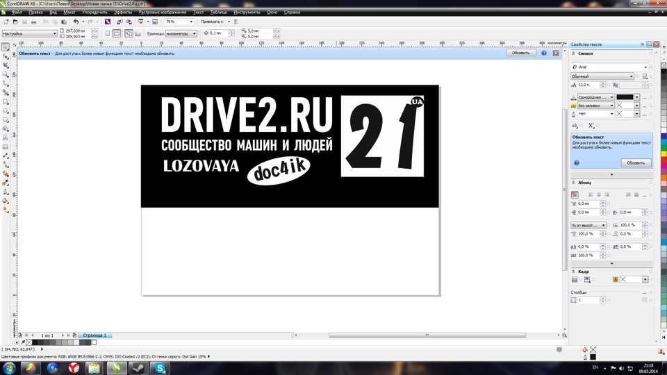Open the Правка menu
The height and width of the screenshot is (375, 667).
[35, 12]
